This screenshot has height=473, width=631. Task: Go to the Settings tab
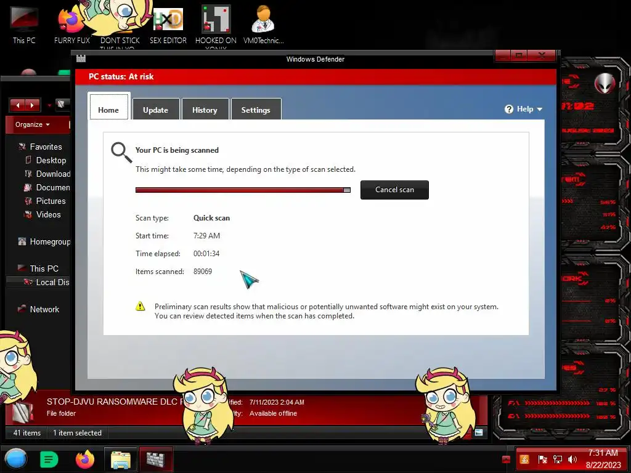click(x=256, y=109)
